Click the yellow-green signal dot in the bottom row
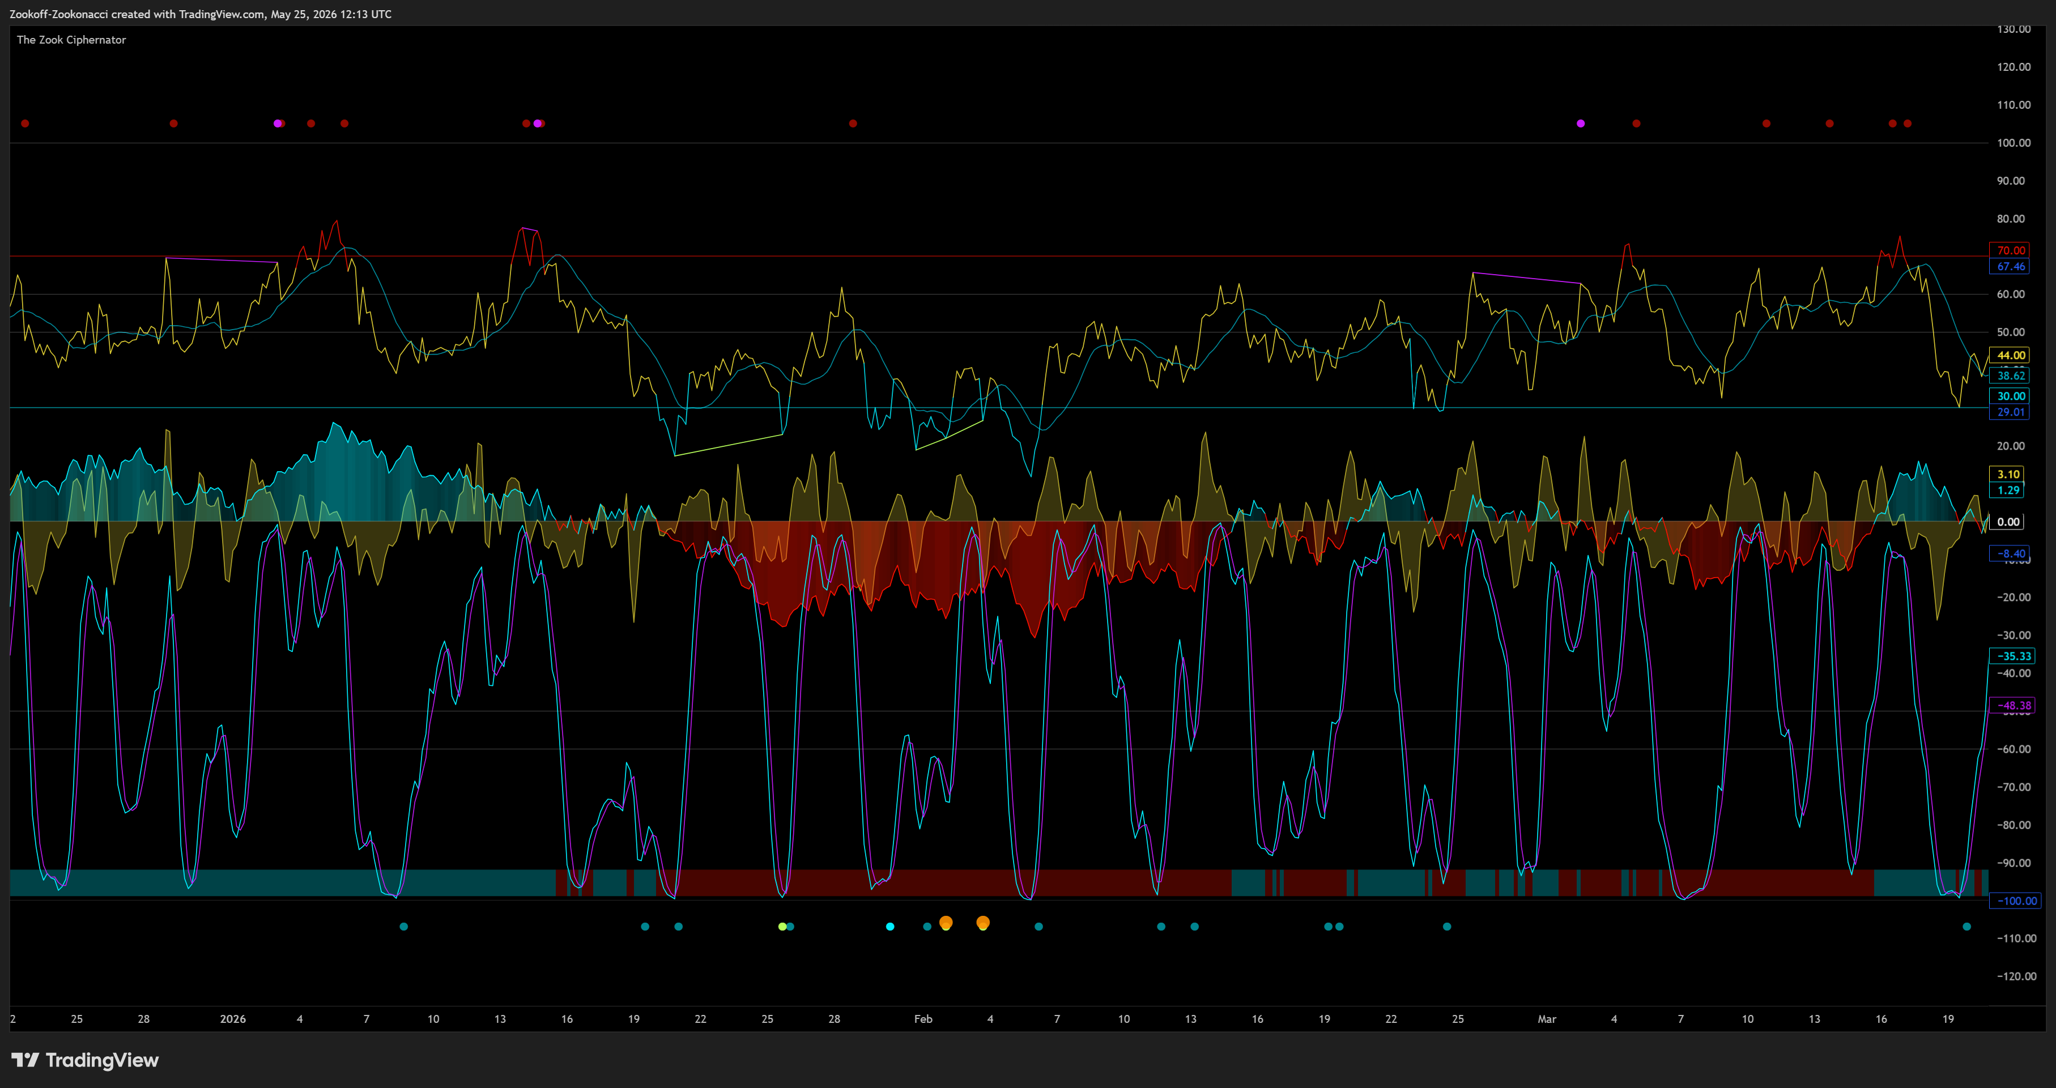2056x1088 pixels. [782, 927]
